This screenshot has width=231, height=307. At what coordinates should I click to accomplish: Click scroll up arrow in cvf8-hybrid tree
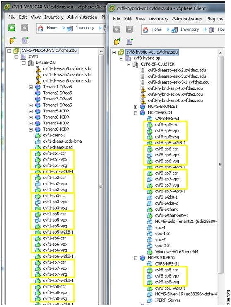tap(221, 53)
